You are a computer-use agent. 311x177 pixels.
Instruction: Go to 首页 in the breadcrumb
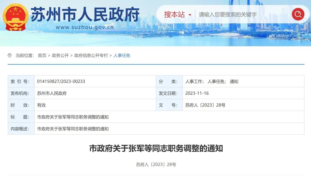click(x=42, y=55)
